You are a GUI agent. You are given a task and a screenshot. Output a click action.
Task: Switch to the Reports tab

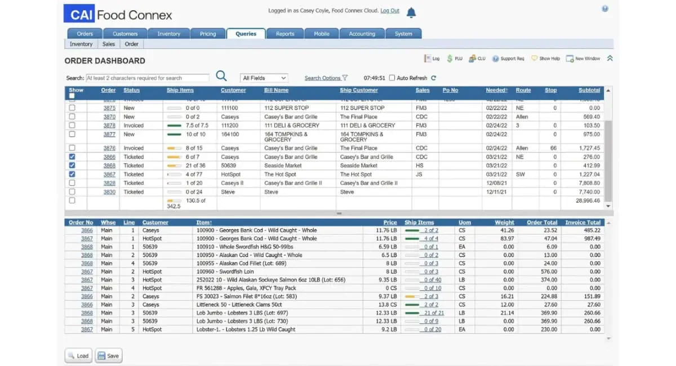285,34
